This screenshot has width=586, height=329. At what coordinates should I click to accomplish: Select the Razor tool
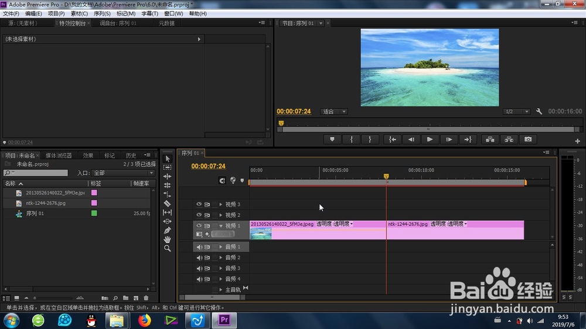click(168, 204)
